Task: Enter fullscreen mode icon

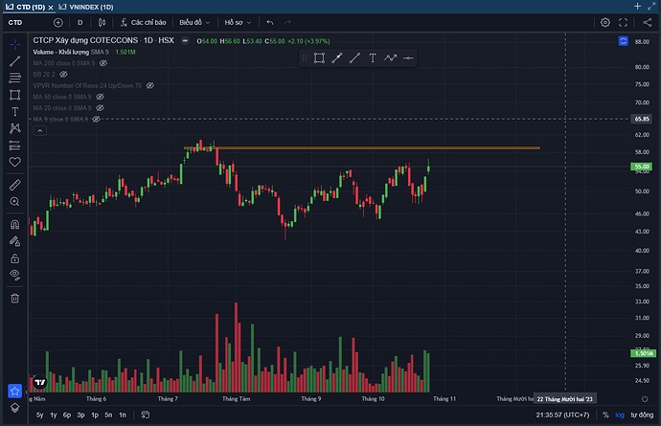Action: pyautogui.click(x=623, y=23)
